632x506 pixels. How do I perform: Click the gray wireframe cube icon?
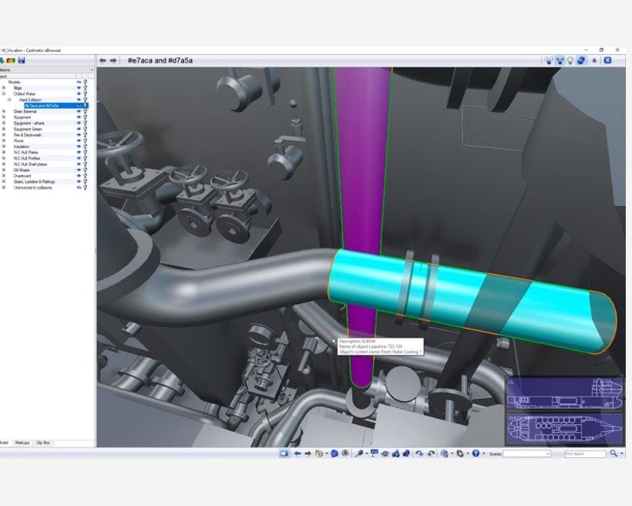[345, 453]
